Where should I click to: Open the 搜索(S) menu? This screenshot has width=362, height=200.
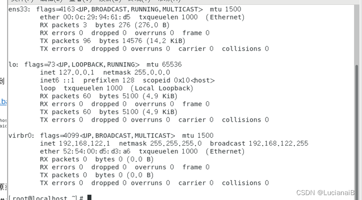[110, 0]
